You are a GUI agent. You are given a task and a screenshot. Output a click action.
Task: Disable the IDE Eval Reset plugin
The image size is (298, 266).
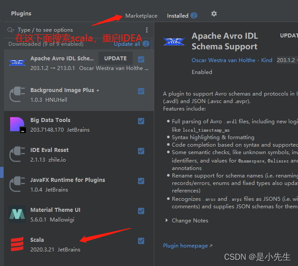click(141, 151)
